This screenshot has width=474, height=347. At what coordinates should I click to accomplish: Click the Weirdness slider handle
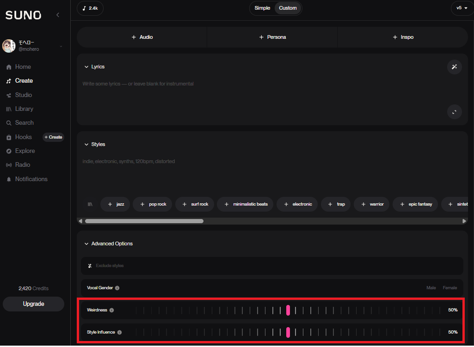[x=288, y=310]
